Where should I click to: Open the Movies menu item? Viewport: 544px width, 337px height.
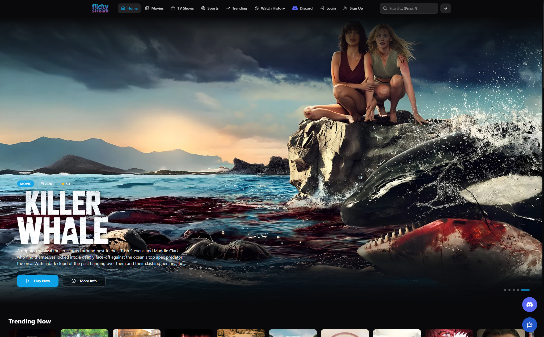click(x=154, y=8)
